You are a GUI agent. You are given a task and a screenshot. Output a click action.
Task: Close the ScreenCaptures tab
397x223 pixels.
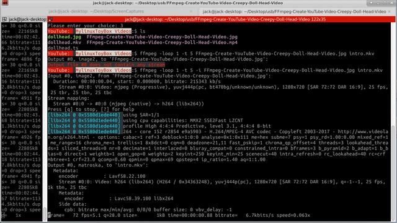click(191, 11)
